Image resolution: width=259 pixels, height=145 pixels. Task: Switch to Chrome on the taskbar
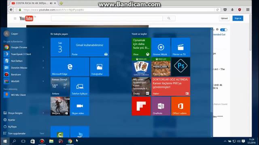[70, 141]
